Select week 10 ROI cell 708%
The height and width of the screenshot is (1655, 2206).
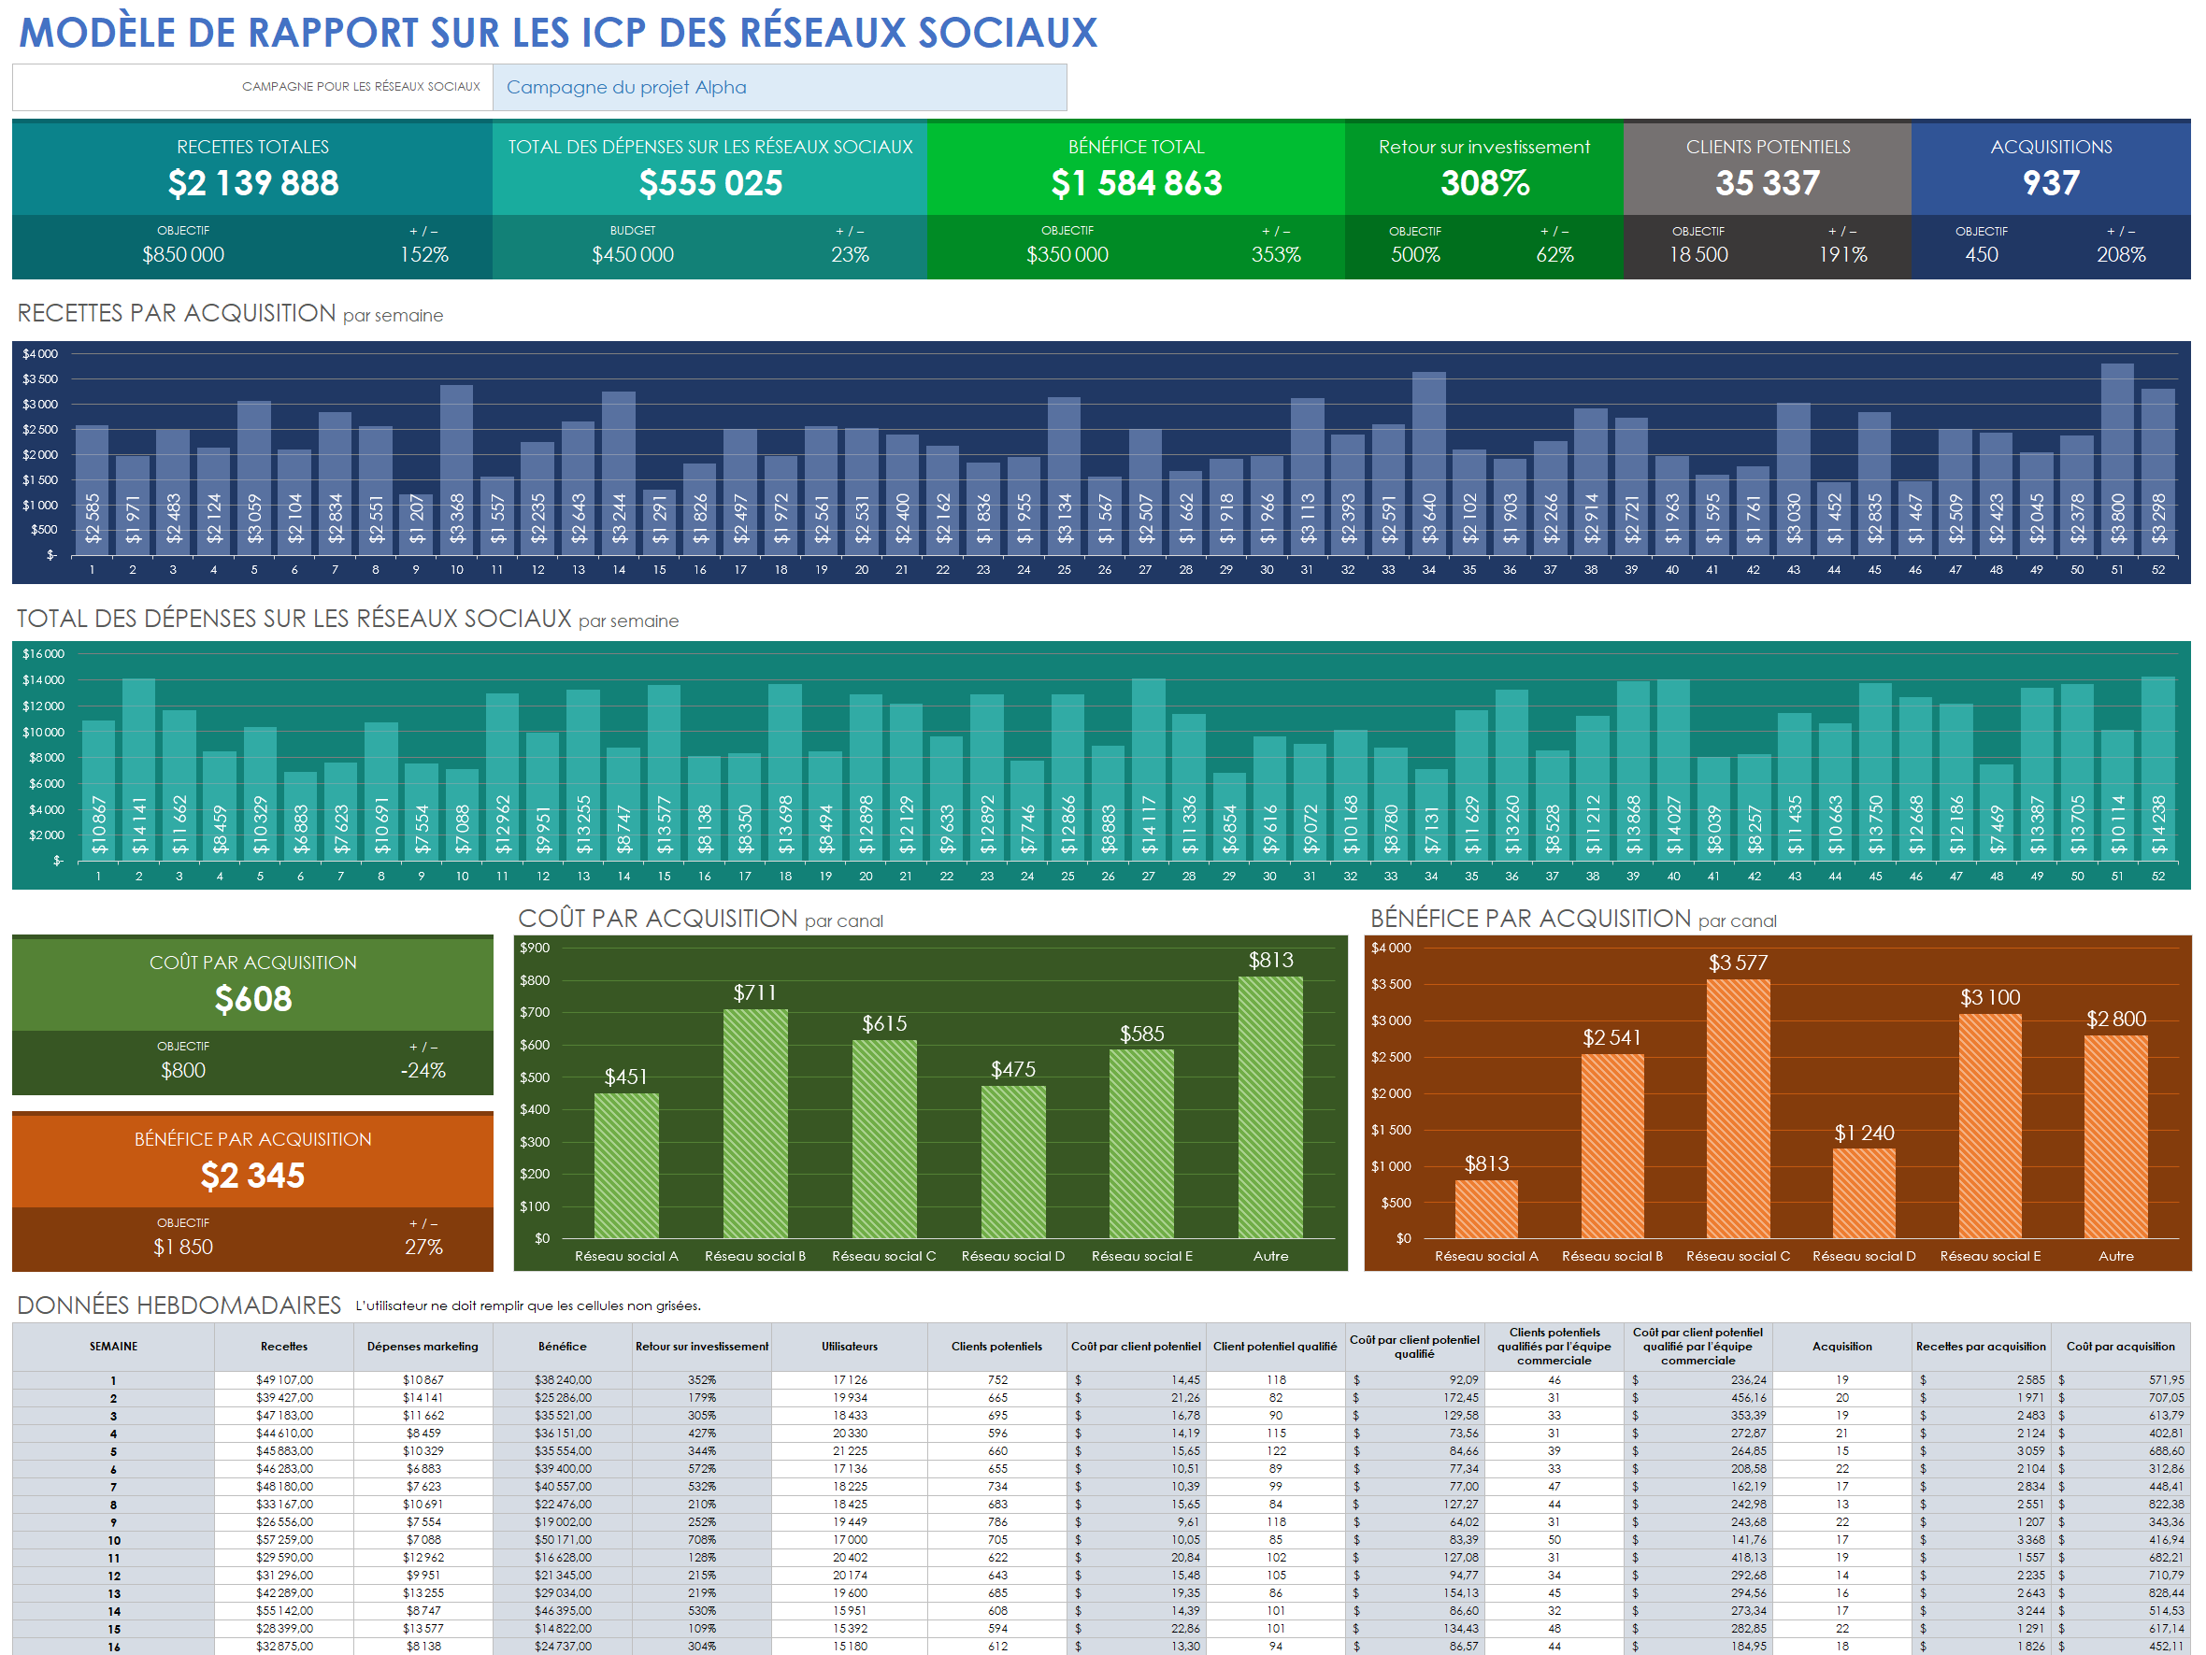click(x=701, y=1540)
